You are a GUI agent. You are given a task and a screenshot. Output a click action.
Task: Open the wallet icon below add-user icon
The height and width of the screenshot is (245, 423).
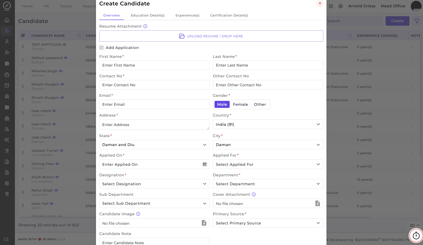[7, 64]
